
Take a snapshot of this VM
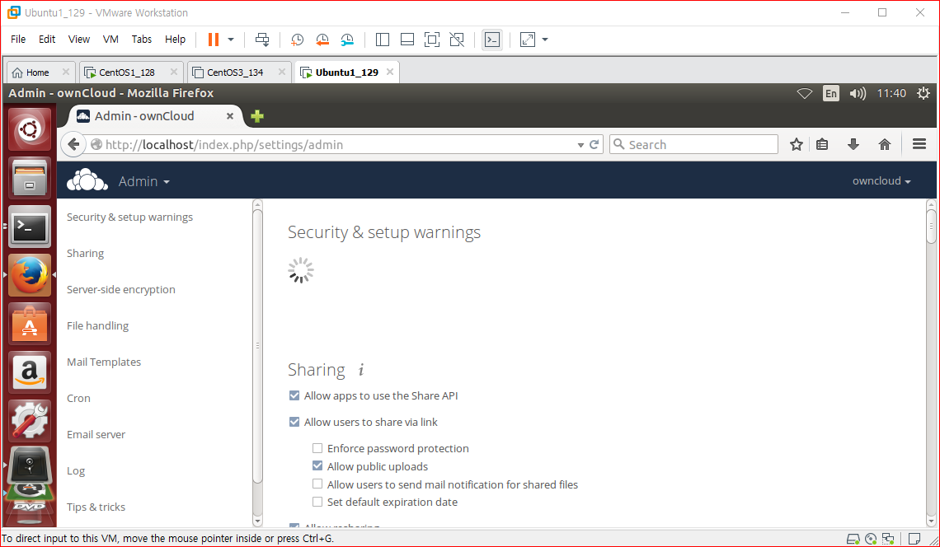(297, 40)
